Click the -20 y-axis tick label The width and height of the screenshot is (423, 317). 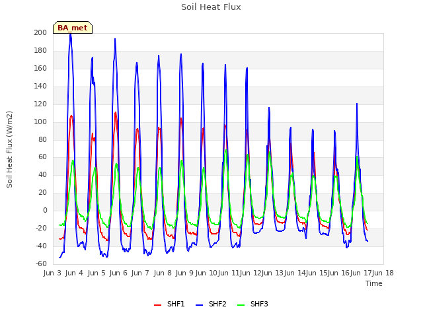(41, 228)
